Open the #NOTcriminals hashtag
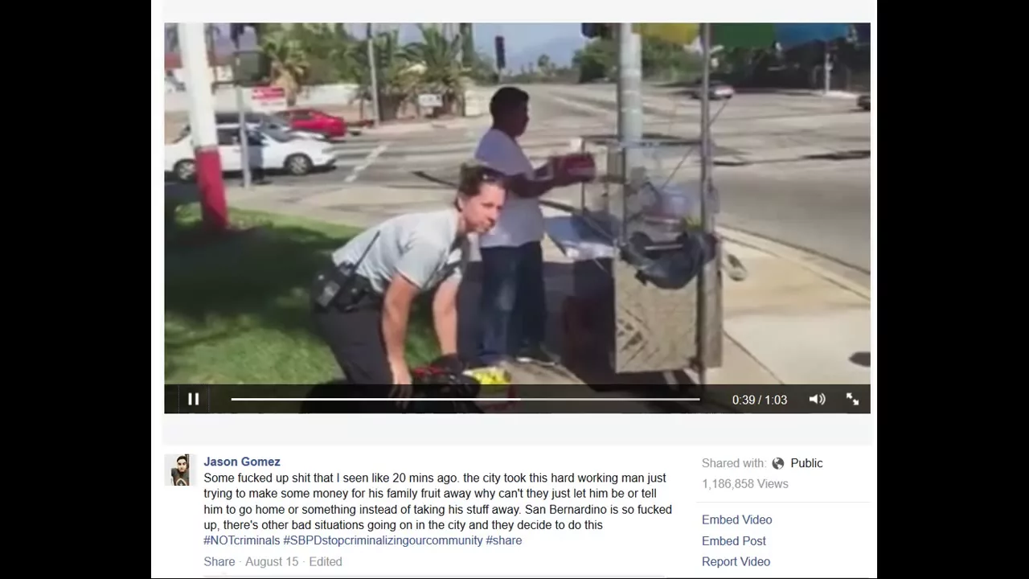 [x=242, y=540]
